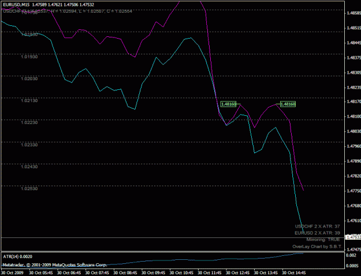This screenshot has height=276, width=361.
Task: Click the 1.48100 price axis value
Action: [x=354, y=116]
